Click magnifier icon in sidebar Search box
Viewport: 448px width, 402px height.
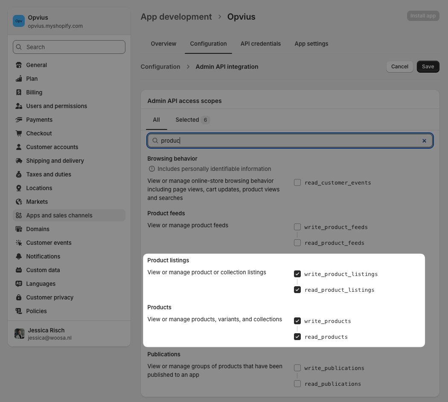(x=19, y=47)
